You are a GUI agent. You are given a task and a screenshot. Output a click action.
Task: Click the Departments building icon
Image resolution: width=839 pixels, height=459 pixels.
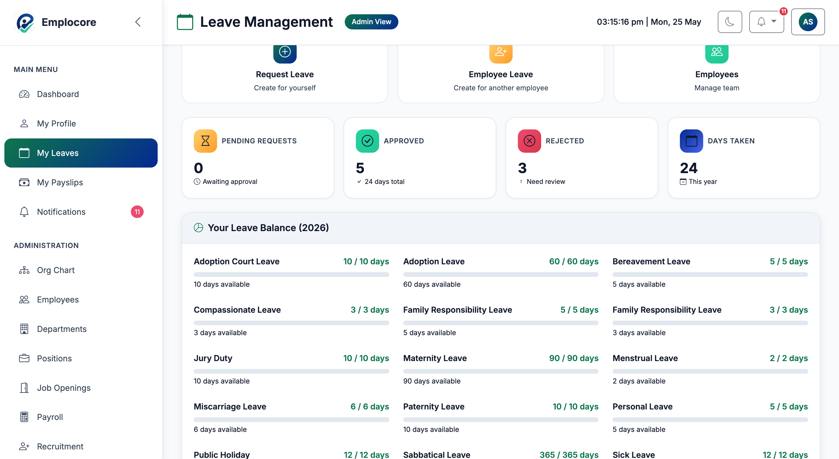24,329
